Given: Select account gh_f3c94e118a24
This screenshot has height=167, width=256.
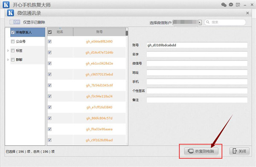Looking at the screenshot, I should (x=99, y=96).
